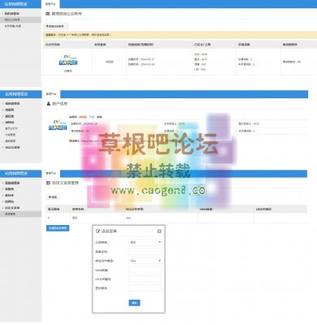Viewport: 317px width, 325px height.
Task: Expand last sidebar entry in 账户信息 panel
Action: point(12,147)
